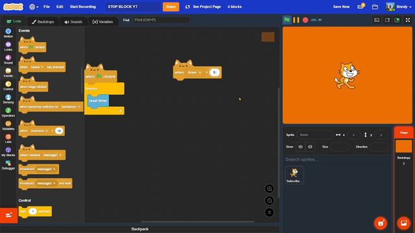Click the sprite name input field
Image resolution: width=415 pixels, height=233 pixels.
tap(314, 135)
